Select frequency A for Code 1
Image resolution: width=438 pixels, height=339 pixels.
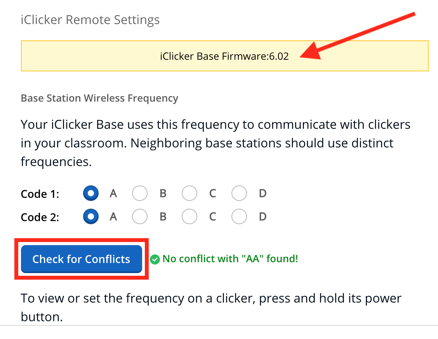[x=90, y=193]
